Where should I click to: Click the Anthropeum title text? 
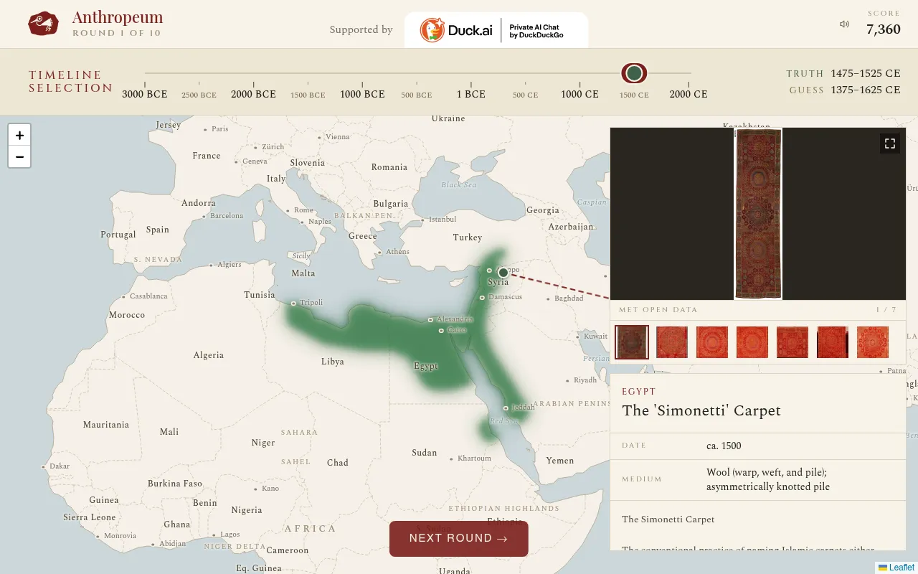[x=118, y=17]
